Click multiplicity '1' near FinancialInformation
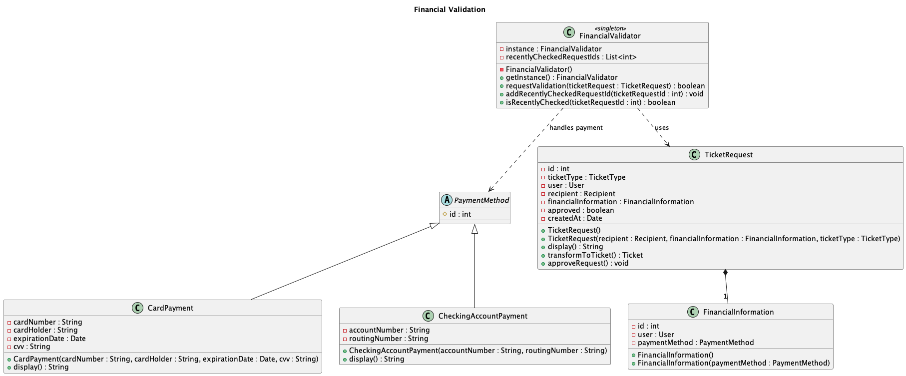906x376 pixels. 725,297
